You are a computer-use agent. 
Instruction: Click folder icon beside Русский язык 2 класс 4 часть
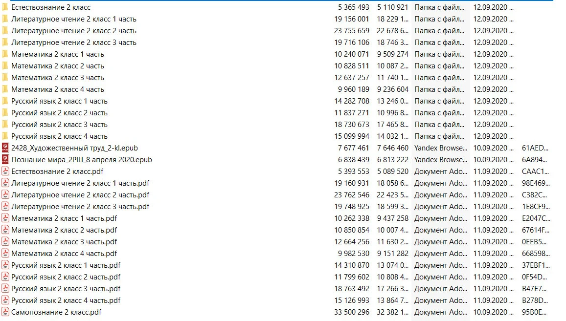5,136
